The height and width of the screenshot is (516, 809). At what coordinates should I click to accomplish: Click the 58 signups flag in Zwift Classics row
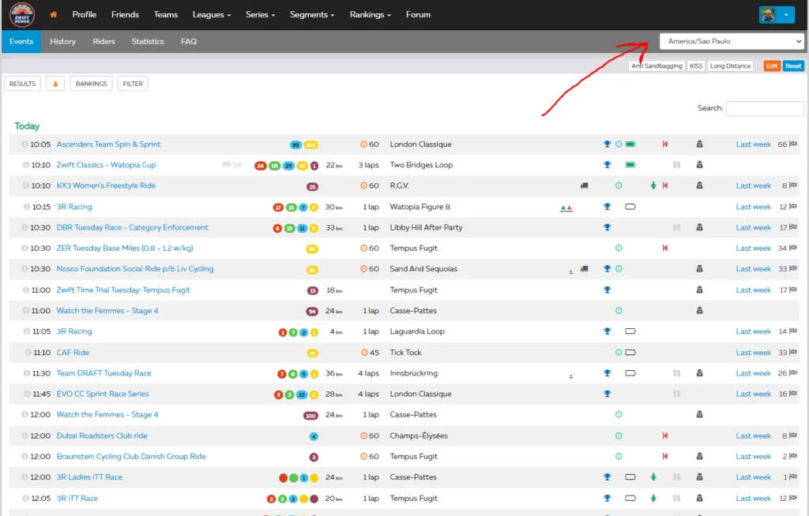(x=231, y=165)
